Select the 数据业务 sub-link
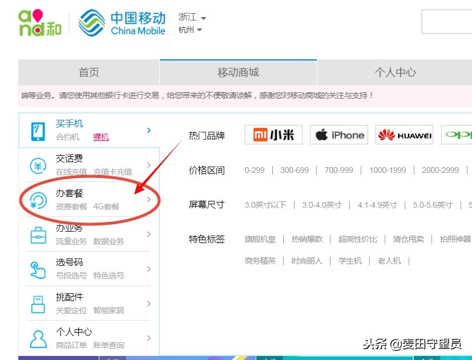 tap(108, 241)
